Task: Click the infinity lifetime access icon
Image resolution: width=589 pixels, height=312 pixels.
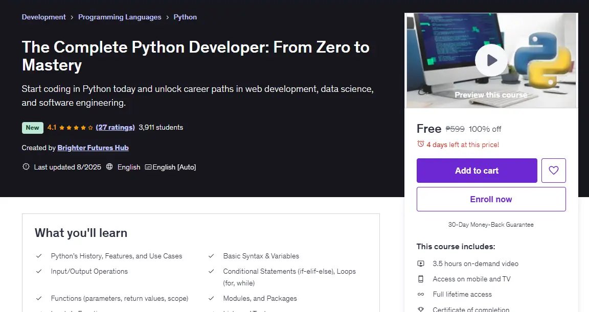Action: [421, 294]
